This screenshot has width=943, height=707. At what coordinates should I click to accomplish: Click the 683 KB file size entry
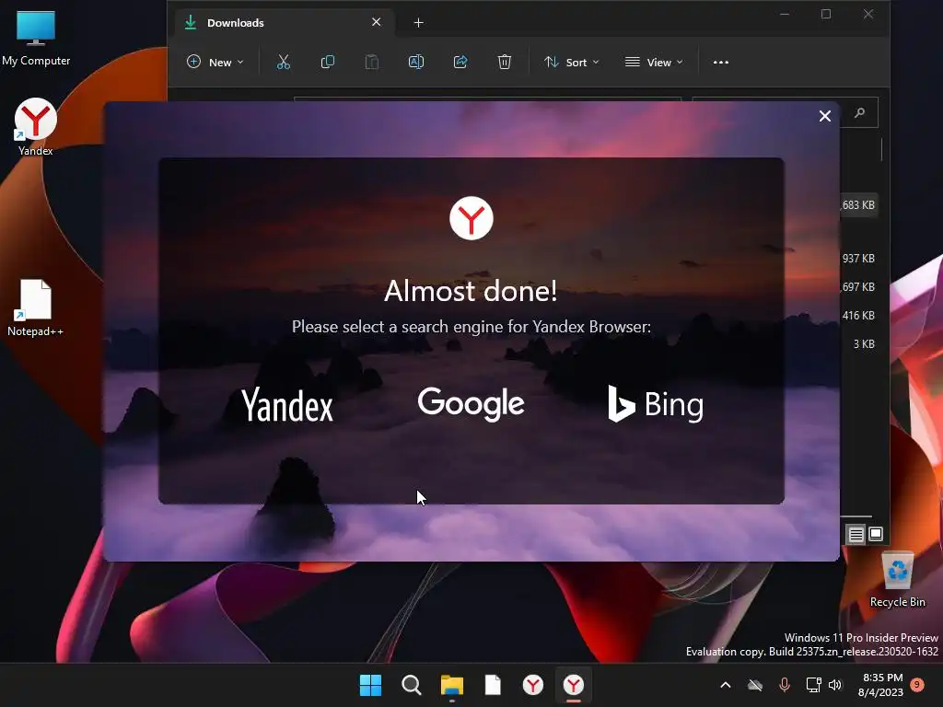click(x=858, y=205)
